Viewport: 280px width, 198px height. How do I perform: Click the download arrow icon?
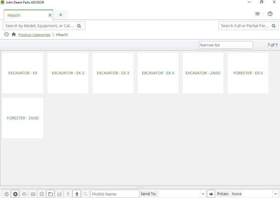68,194
